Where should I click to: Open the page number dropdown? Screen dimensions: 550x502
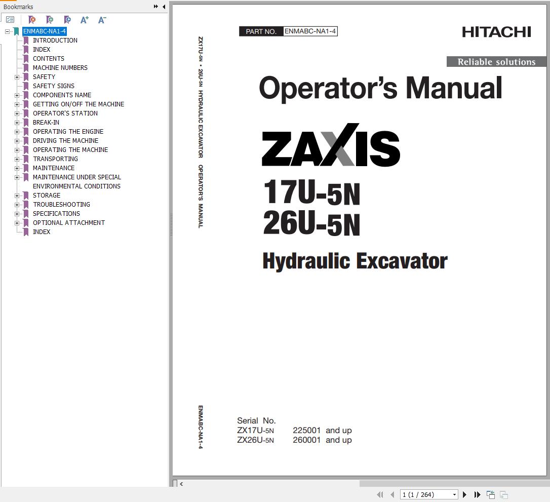pyautogui.click(x=454, y=494)
